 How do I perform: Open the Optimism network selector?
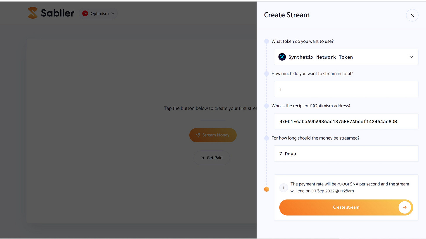[98, 13]
